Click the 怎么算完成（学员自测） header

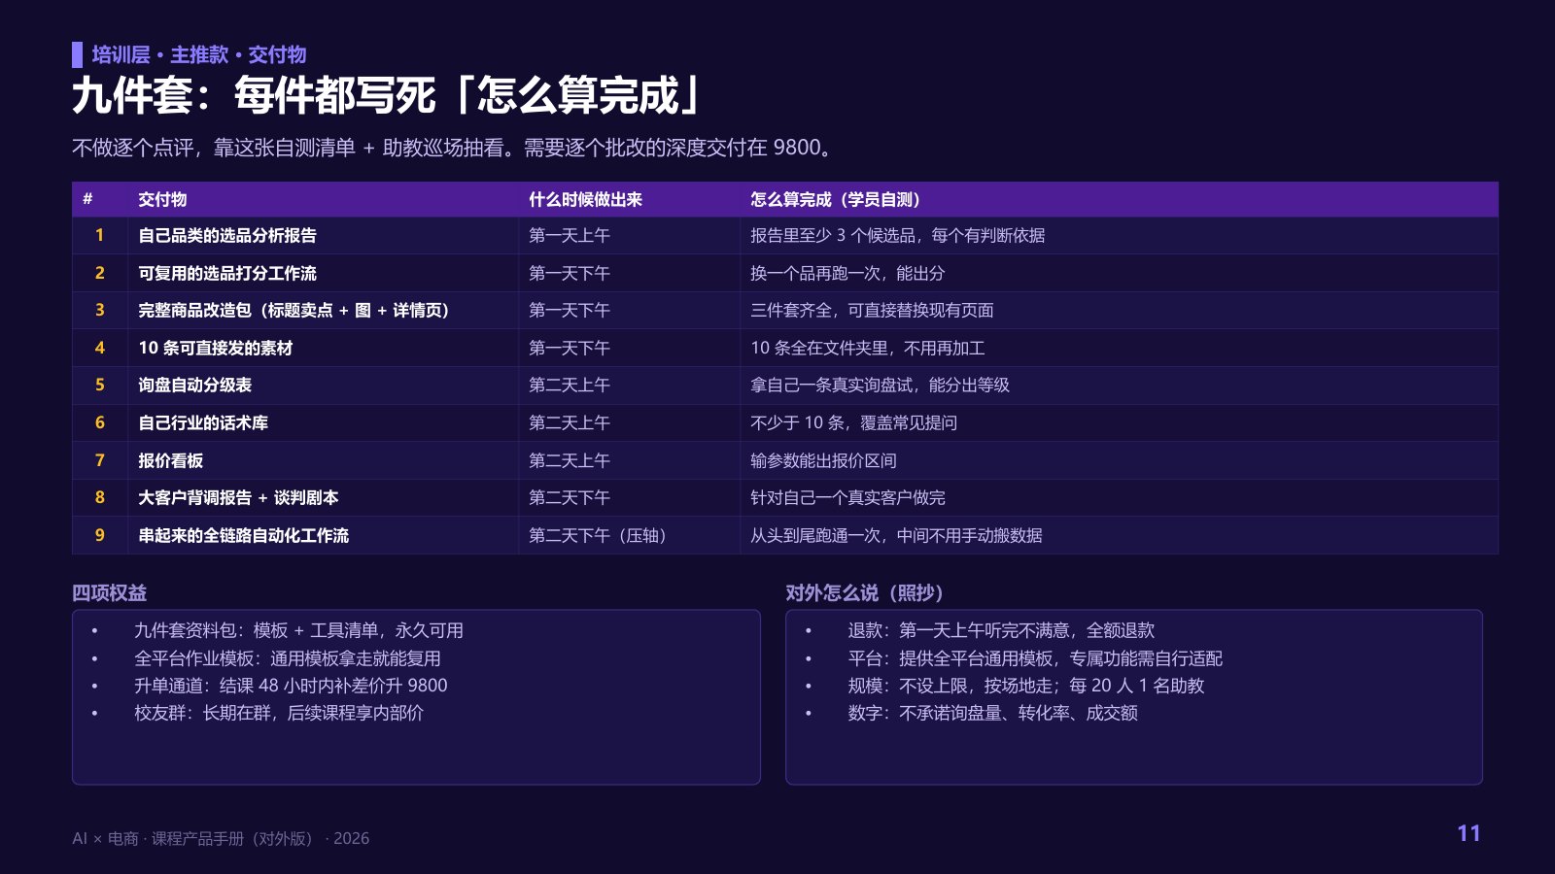[835, 199]
